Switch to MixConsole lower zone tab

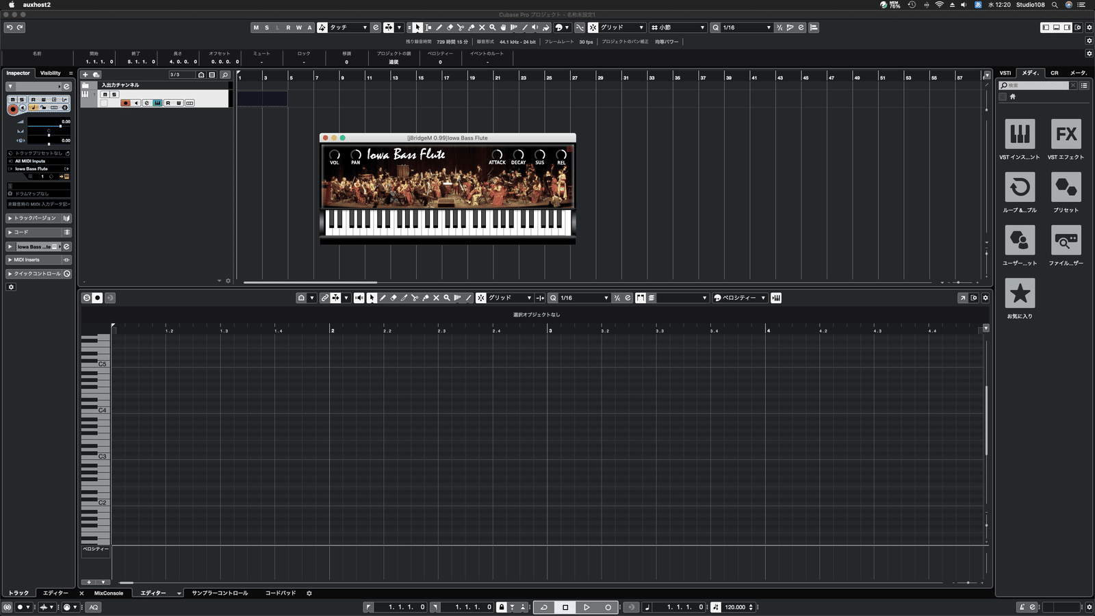pyautogui.click(x=109, y=593)
